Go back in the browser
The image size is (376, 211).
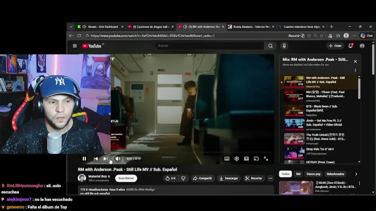pyautogui.click(x=71, y=36)
